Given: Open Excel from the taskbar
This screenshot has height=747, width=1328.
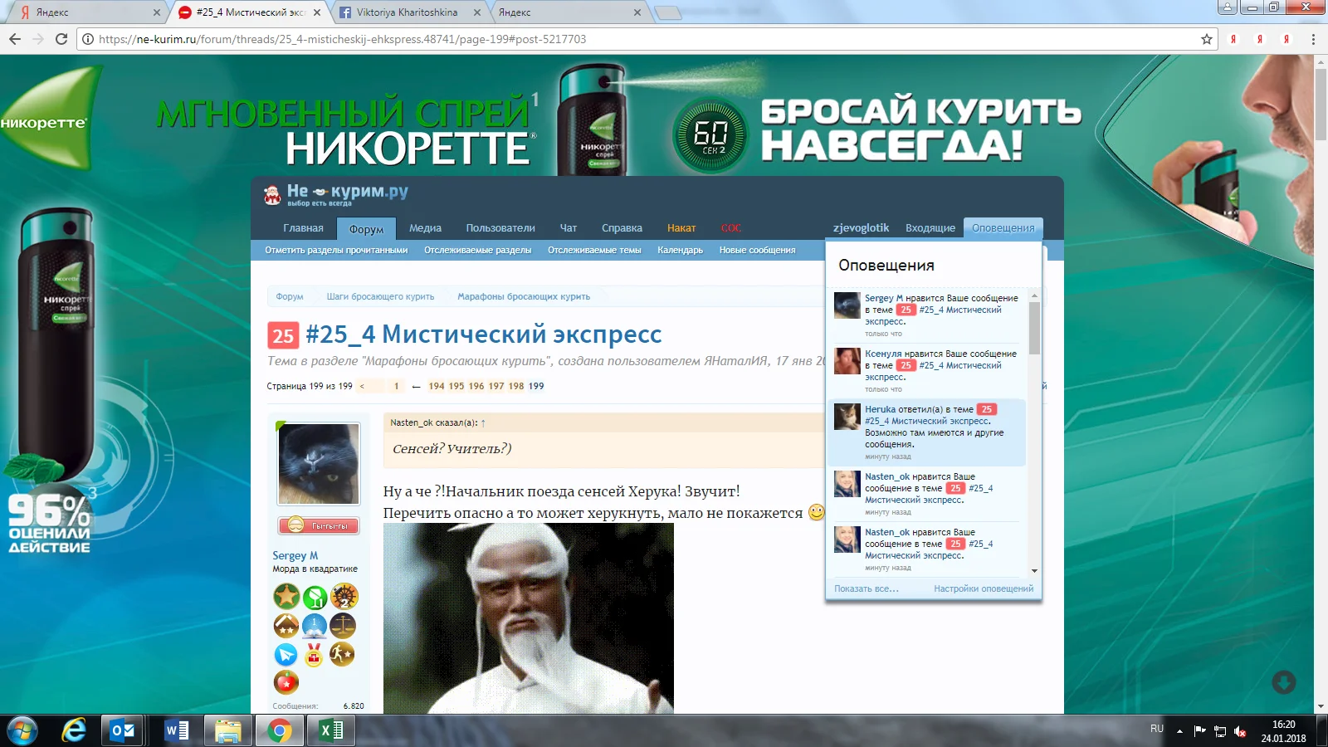Looking at the screenshot, I should pyautogui.click(x=331, y=730).
